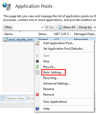The image size is (96, 114).
Task: Choose View Applications menu entry
Action: point(55,102)
